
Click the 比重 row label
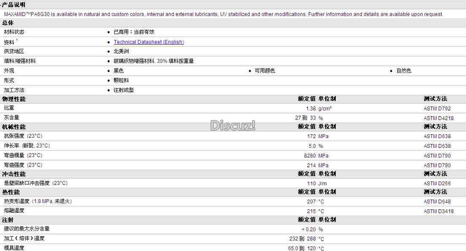click(9, 108)
